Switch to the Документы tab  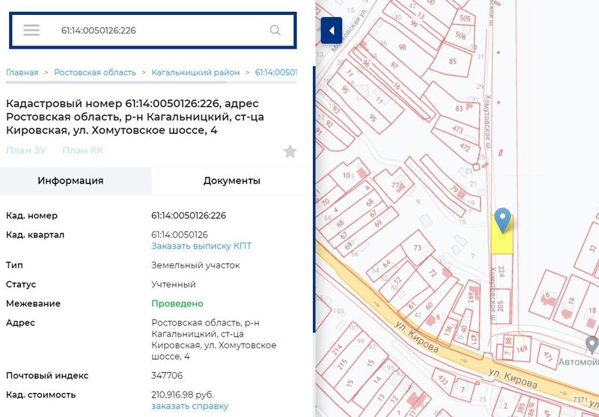pyautogui.click(x=232, y=181)
